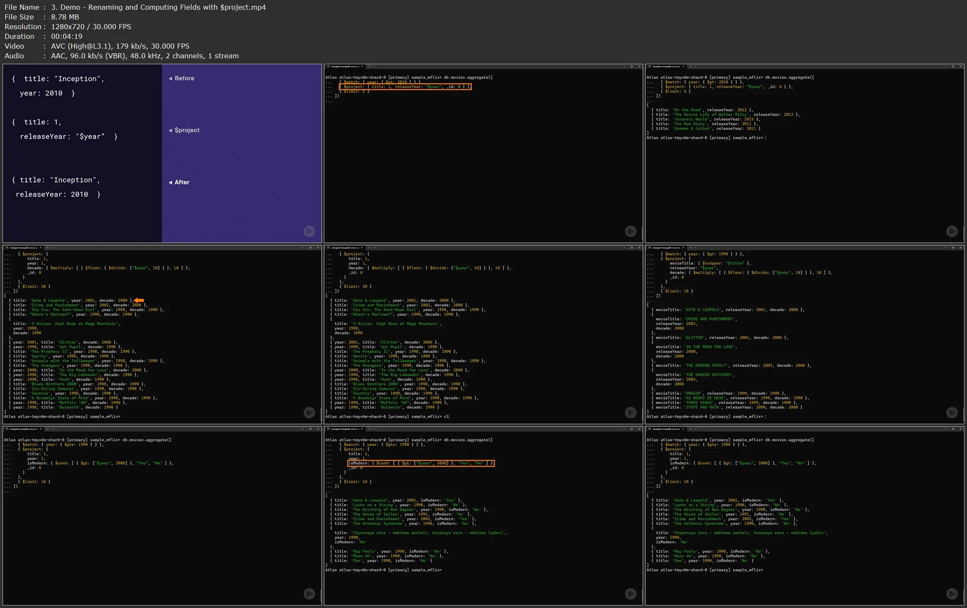
Task: Click orange arrow beside Kate & Leopold result
Action: coord(139,300)
